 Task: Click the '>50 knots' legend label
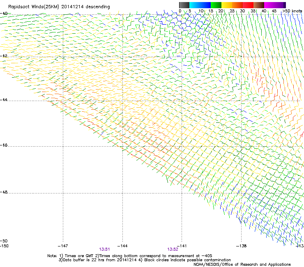[292, 11]
